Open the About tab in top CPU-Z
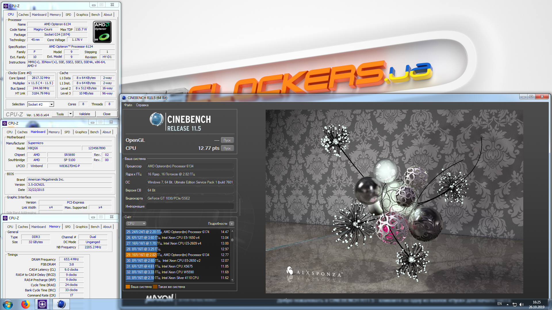This screenshot has width=552, height=310. coord(108,15)
